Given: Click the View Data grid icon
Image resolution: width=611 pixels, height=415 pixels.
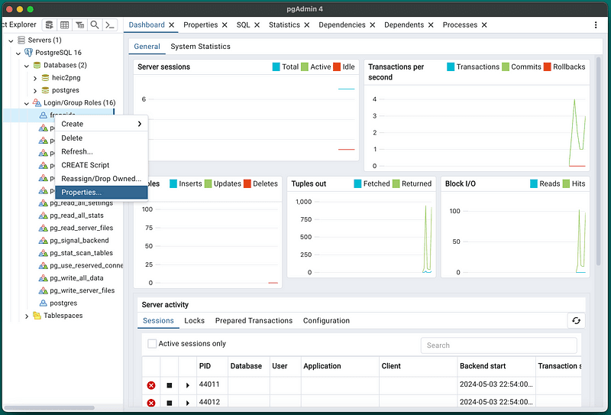Looking at the screenshot, I should click(65, 25).
